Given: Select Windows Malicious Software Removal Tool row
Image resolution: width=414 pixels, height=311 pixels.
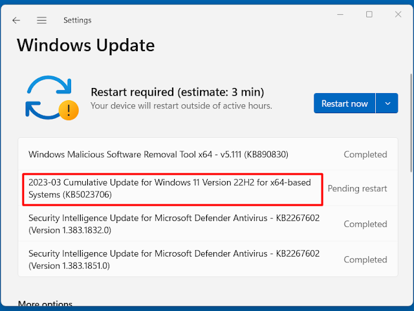Looking at the screenshot, I should pos(208,154).
